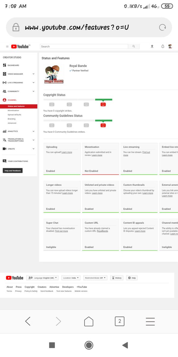Screen dimensions: 178x357
Task: Click the Translations & Transcriptions icon
Action: [4, 140]
